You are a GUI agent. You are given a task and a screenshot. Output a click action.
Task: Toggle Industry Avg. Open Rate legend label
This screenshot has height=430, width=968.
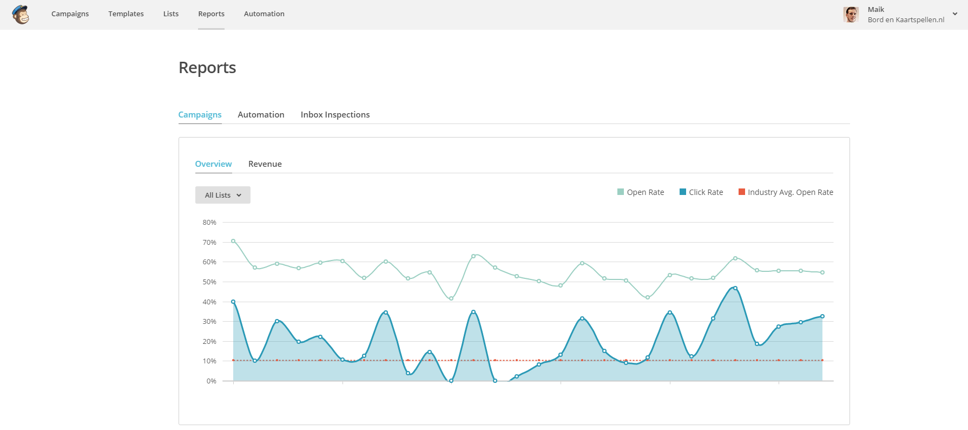(x=791, y=192)
